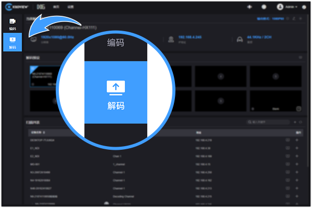Add the 192.168.4.250 source with plus

[297, 172]
